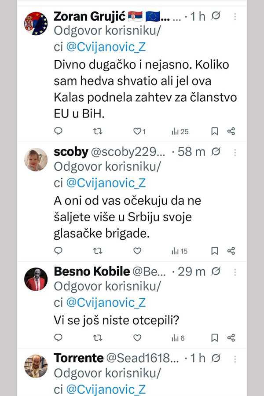
Task: Retweet Zoran Grujić's post
Action: click(x=98, y=131)
